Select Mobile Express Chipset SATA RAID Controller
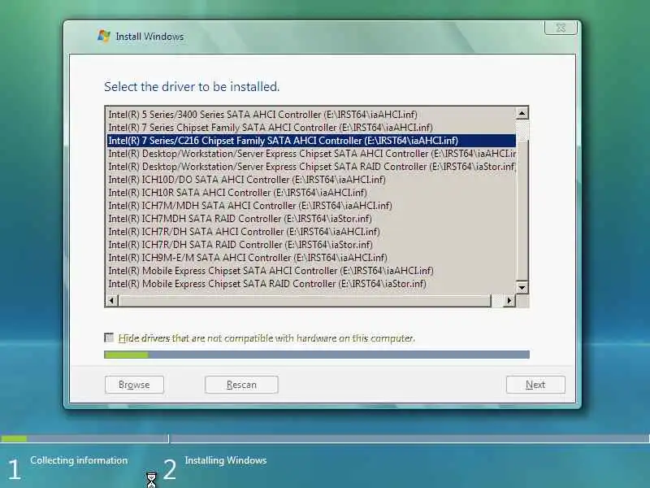The height and width of the screenshot is (488, 650). [x=311, y=284]
